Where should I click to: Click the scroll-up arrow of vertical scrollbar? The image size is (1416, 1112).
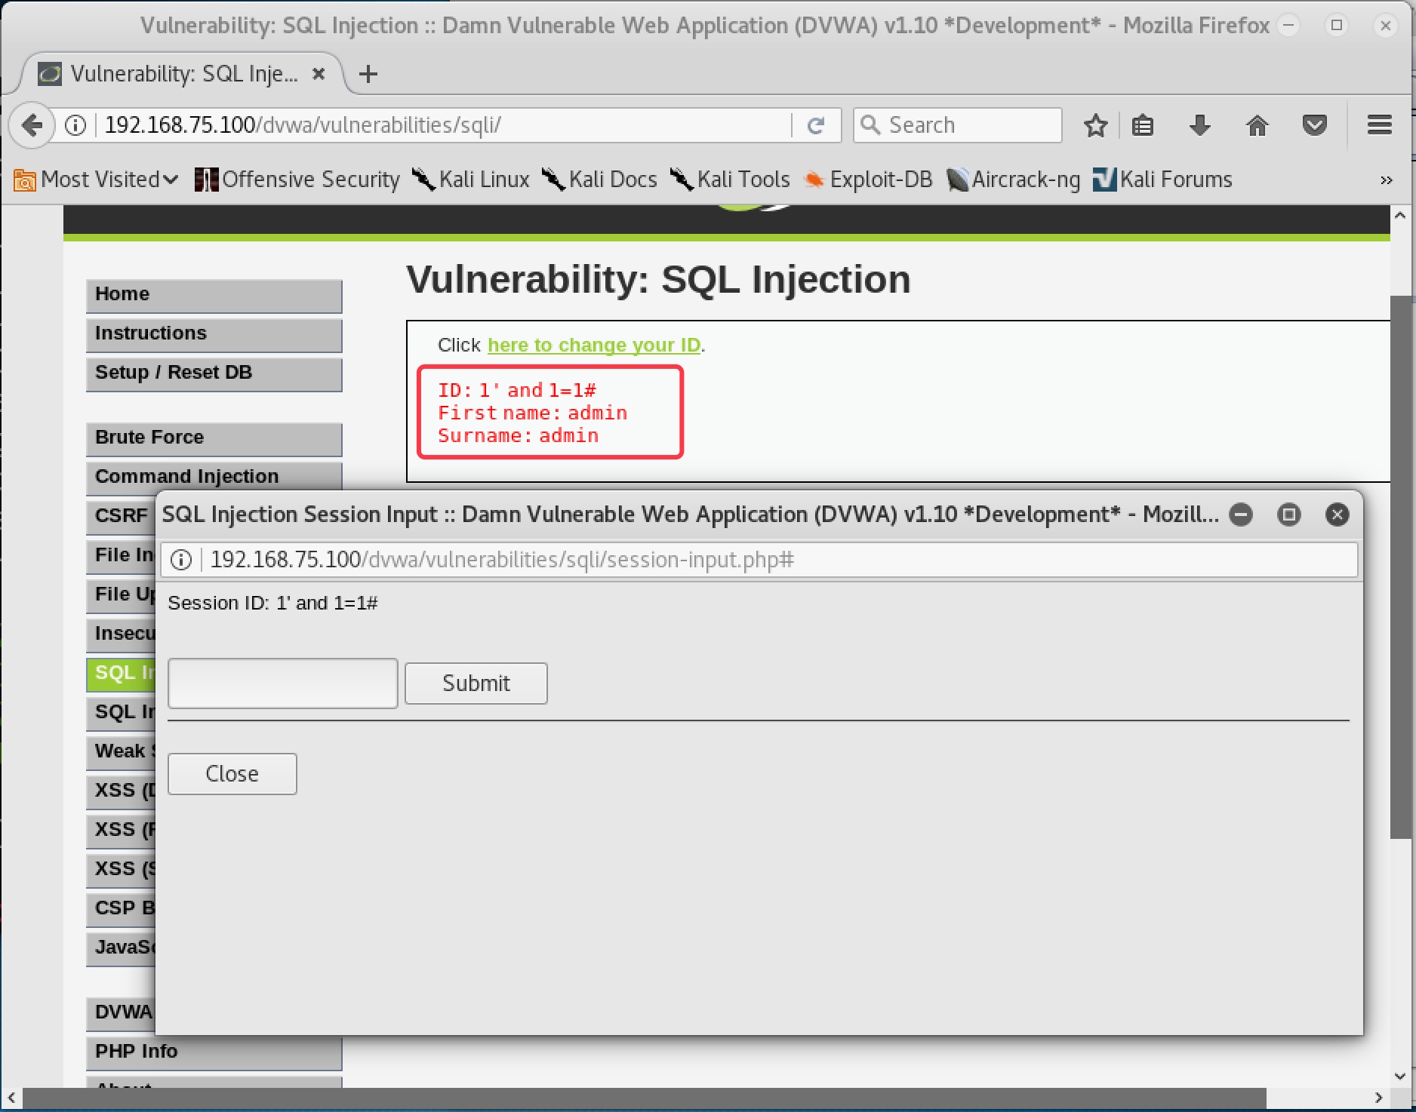click(x=1400, y=216)
